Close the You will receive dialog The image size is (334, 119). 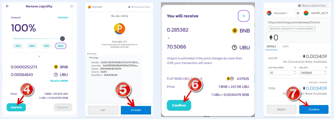[x=244, y=16]
